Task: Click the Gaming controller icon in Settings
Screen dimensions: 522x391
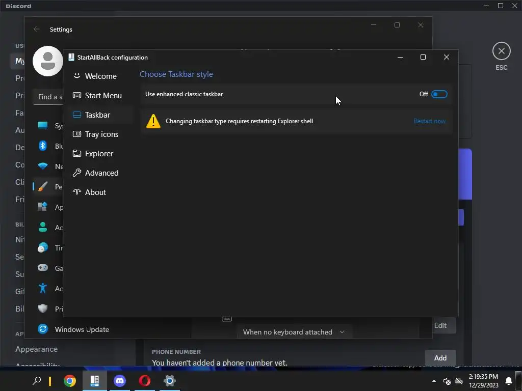Action: pyautogui.click(x=43, y=268)
